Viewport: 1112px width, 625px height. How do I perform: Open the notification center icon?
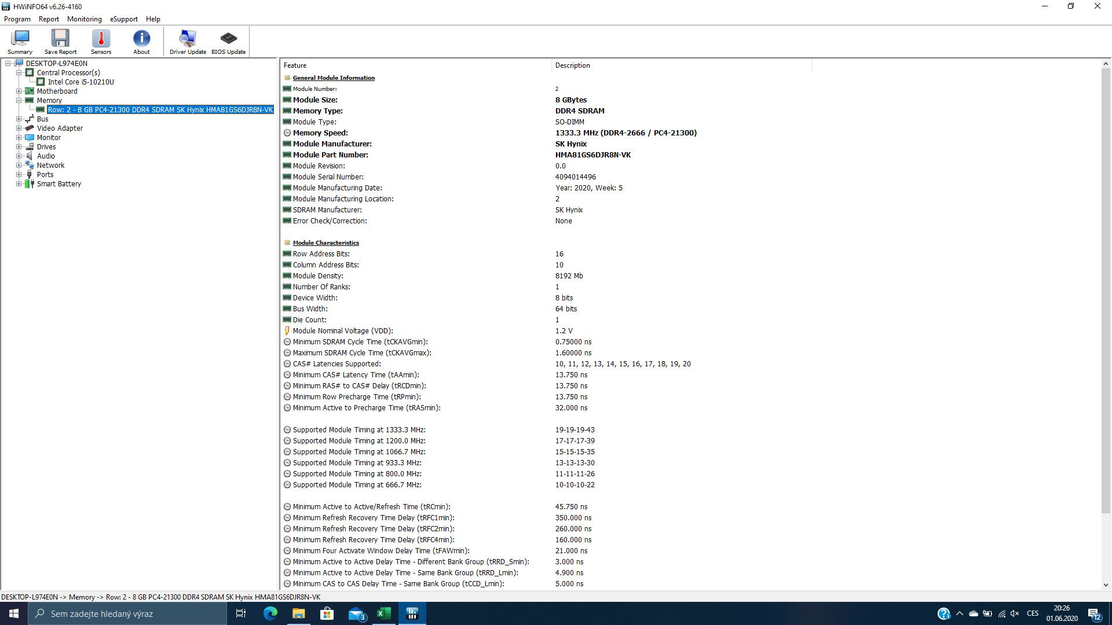[x=1094, y=613]
